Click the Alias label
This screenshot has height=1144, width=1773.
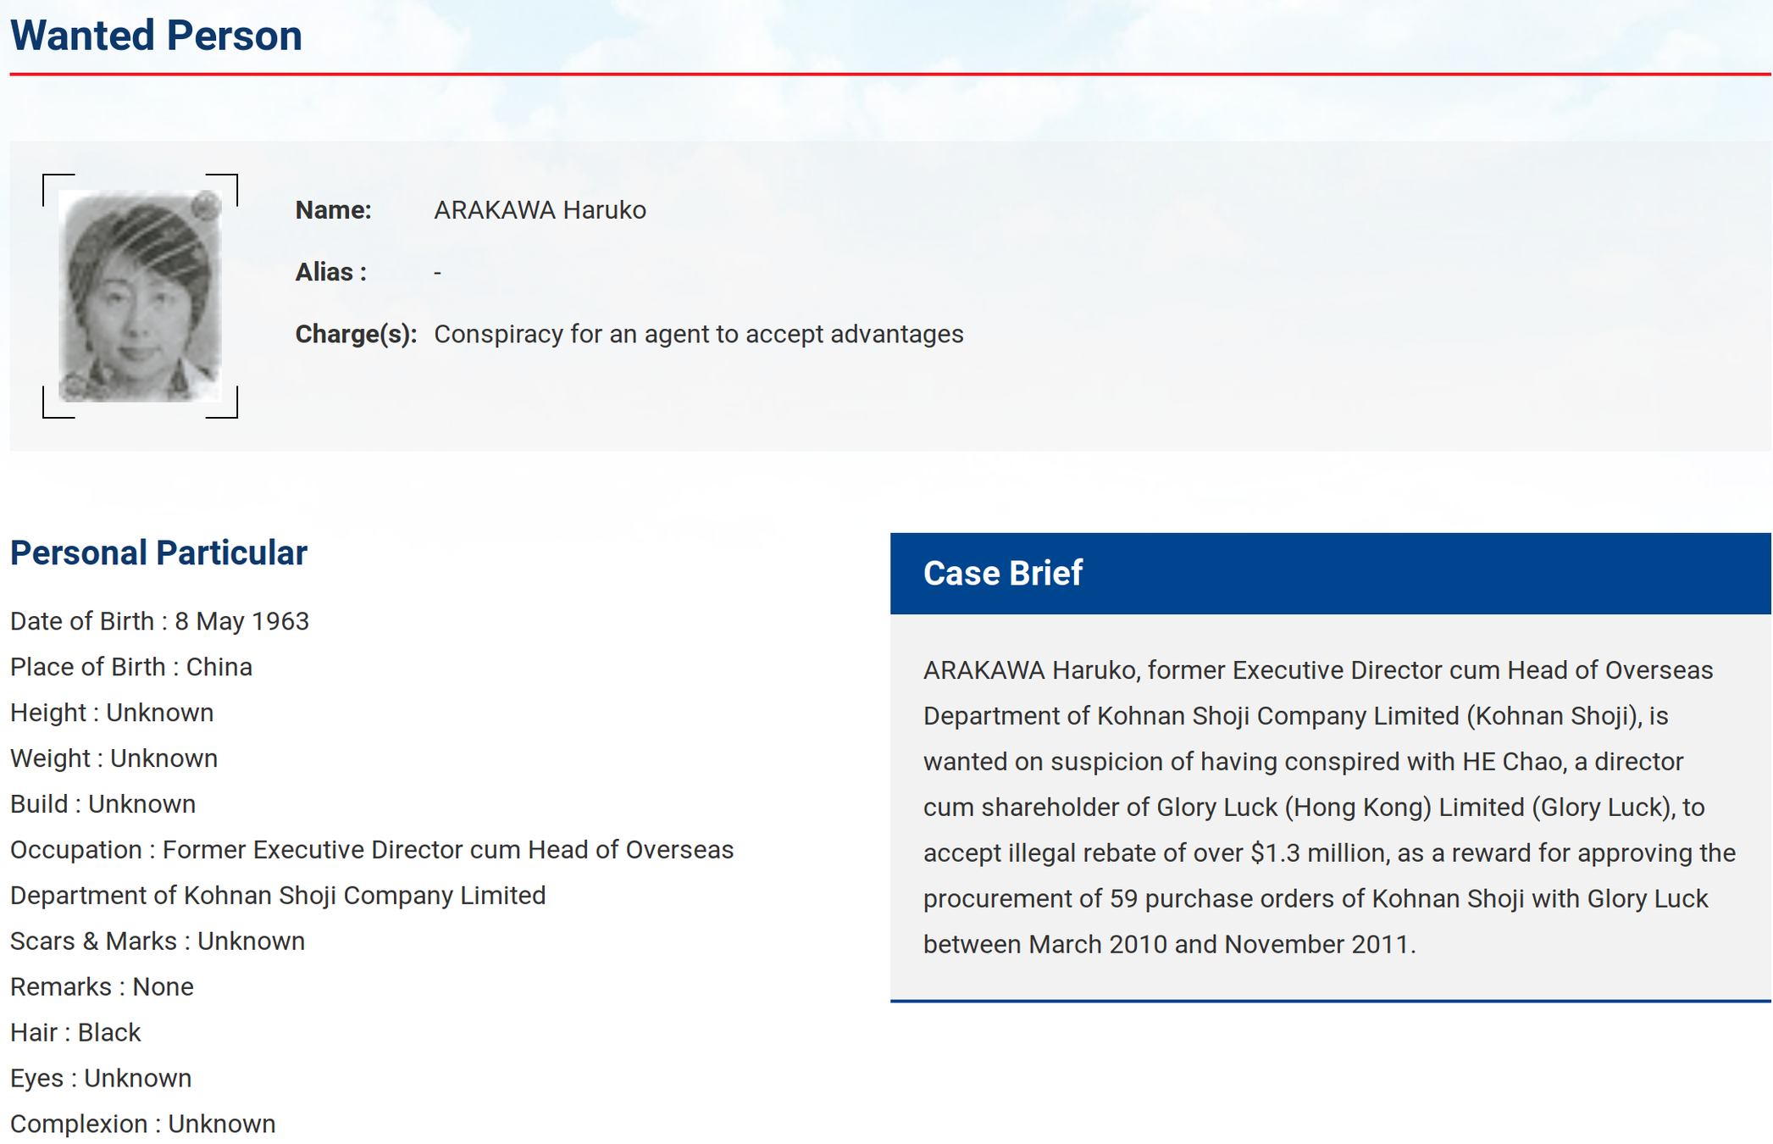point(330,272)
